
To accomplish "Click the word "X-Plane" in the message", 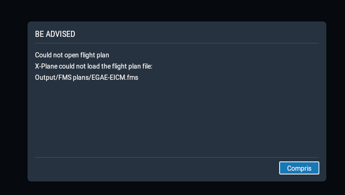I will click(46, 66).
